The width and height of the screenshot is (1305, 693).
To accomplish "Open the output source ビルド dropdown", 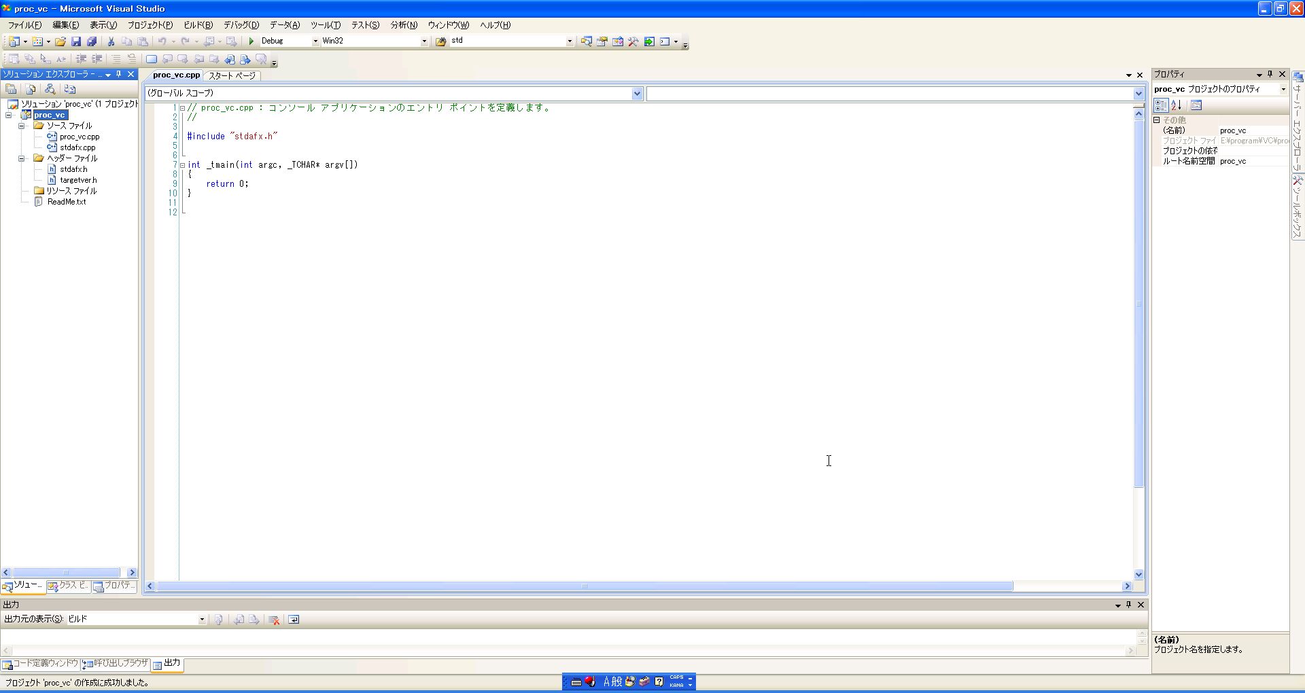I will (202, 620).
